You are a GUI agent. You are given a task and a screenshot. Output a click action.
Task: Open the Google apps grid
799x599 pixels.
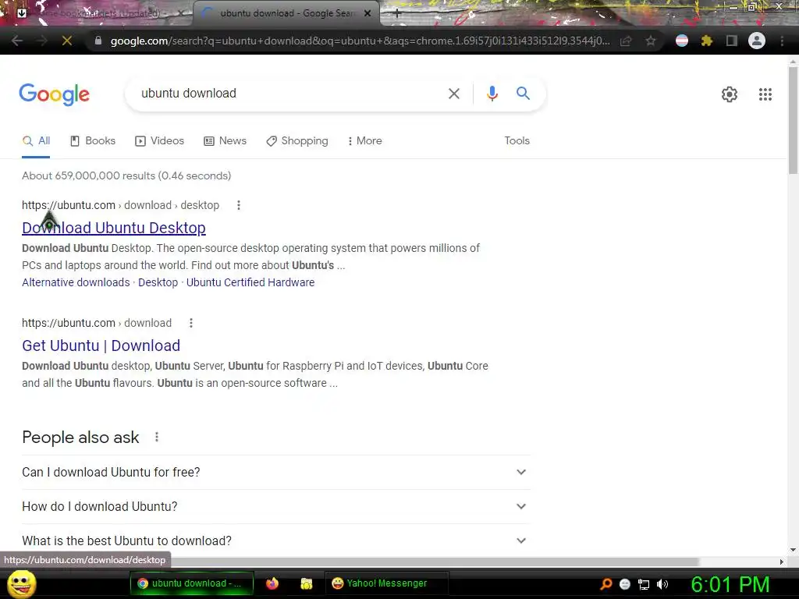[x=765, y=94]
